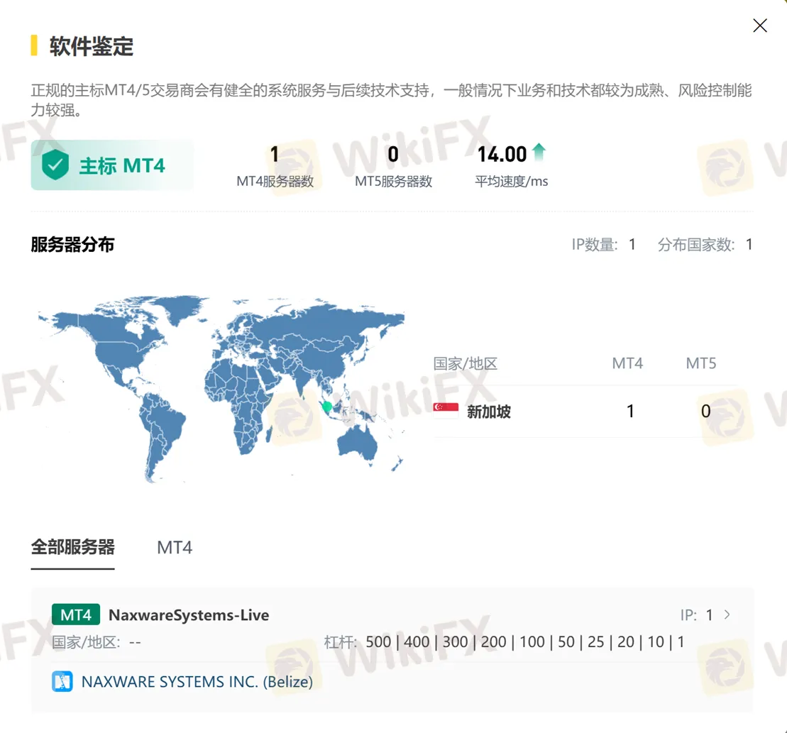Click the leverage value 100

(x=532, y=641)
